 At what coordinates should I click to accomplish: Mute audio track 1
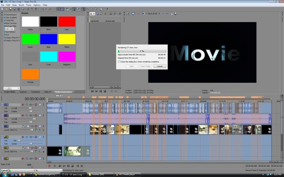(x=40, y=105)
